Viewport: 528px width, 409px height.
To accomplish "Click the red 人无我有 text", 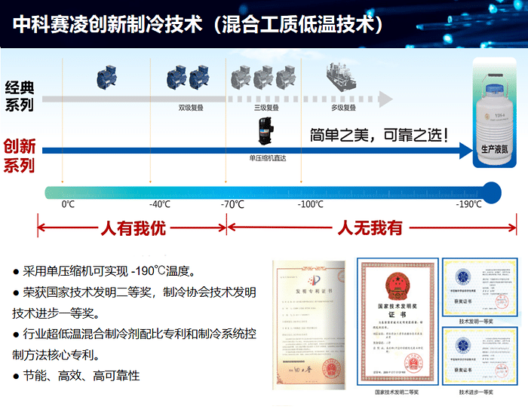I will tap(370, 227).
